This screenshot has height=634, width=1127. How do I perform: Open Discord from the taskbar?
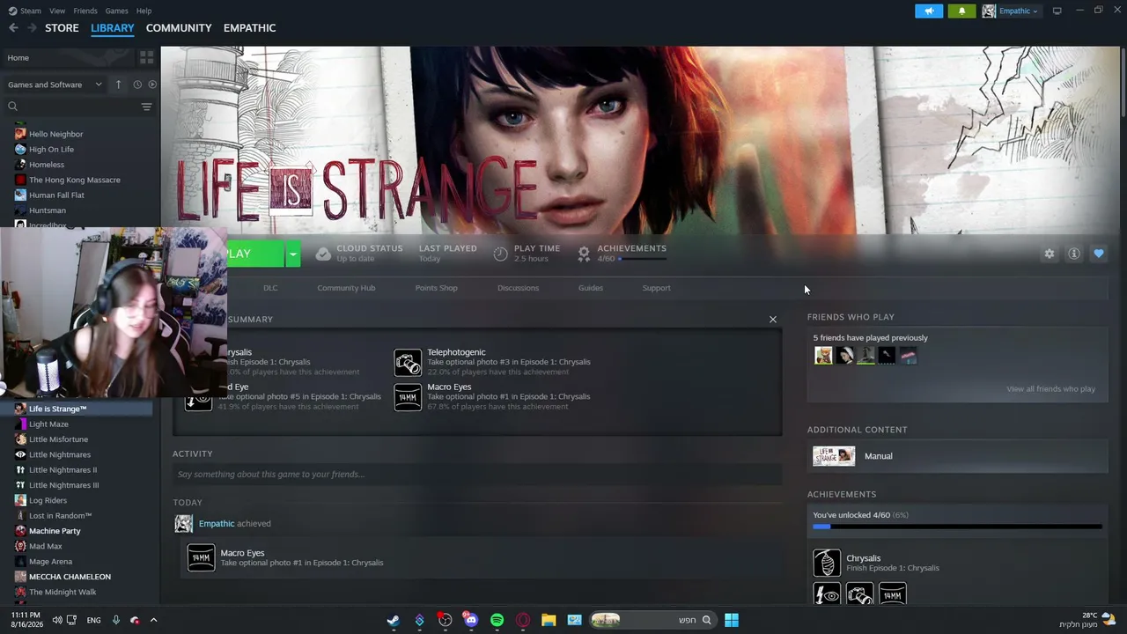tap(471, 620)
